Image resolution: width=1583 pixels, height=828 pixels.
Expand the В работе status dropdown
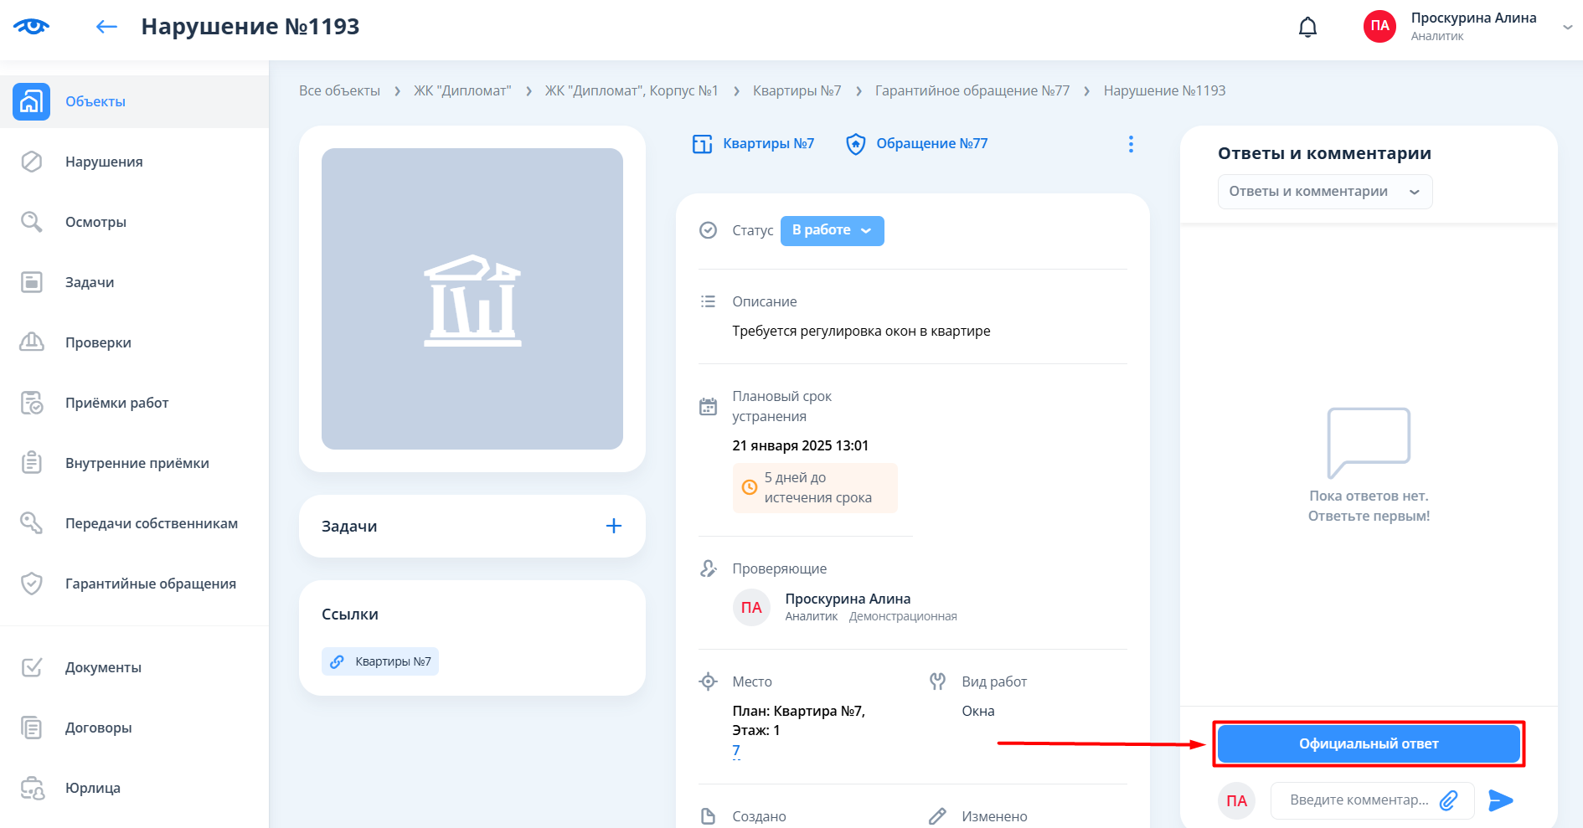832,230
